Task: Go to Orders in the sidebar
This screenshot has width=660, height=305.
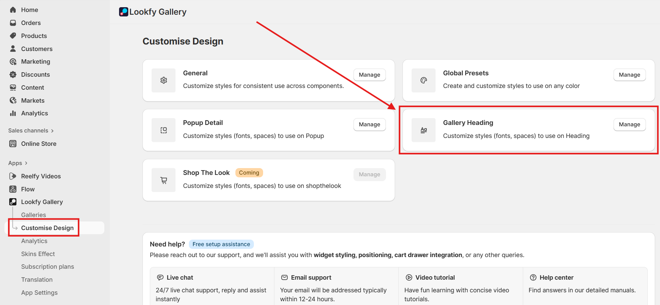Action: point(31,23)
